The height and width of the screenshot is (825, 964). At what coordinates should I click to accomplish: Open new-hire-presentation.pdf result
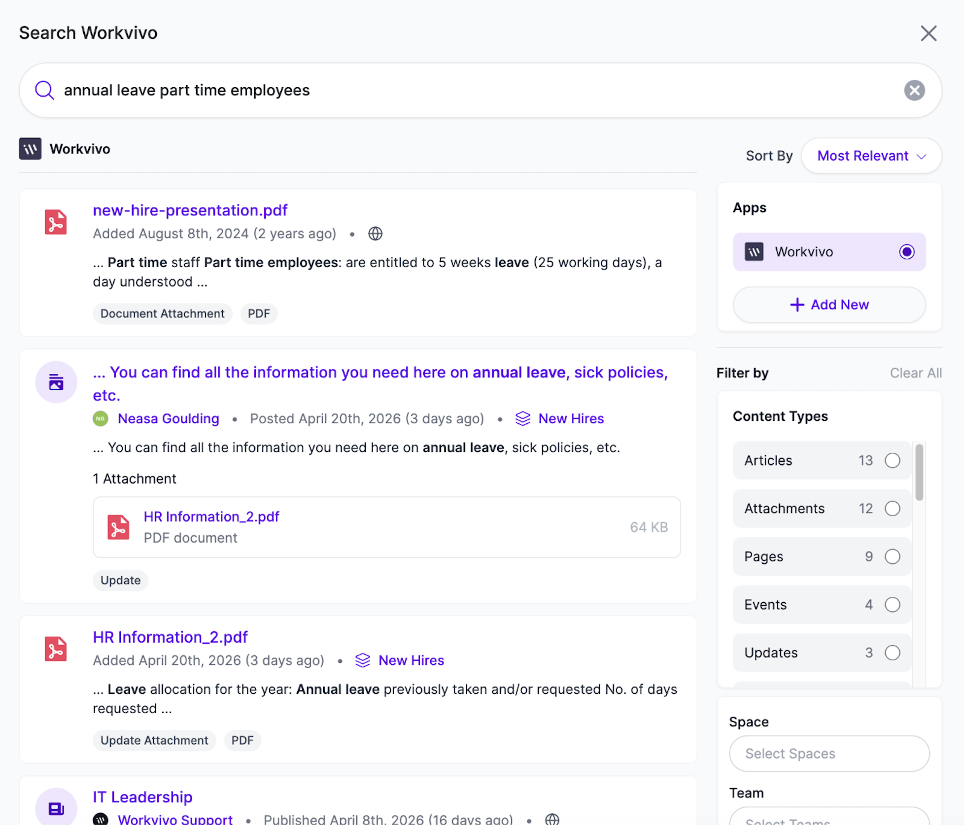[190, 210]
